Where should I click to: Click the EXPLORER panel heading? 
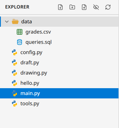(17, 7)
